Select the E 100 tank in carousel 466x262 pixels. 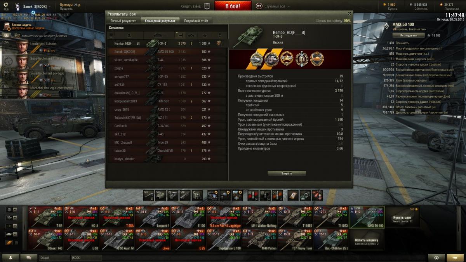pos(188,217)
